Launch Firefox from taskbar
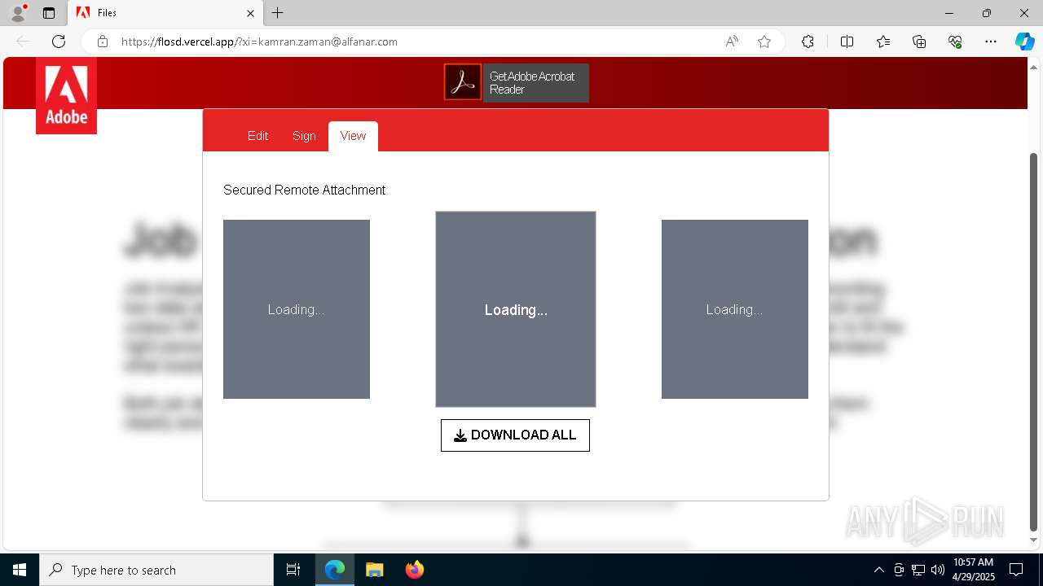 pos(414,570)
